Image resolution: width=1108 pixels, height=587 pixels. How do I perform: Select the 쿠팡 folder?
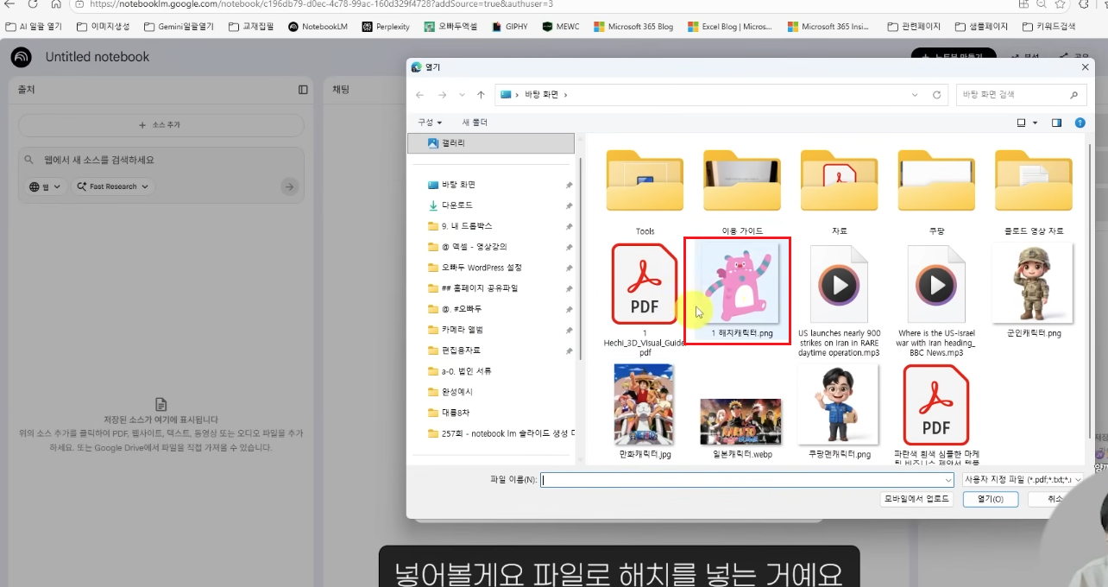pyautogui.click(x=936, y=191)
